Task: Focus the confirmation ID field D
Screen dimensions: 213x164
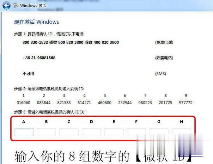Action: (91, 132)
